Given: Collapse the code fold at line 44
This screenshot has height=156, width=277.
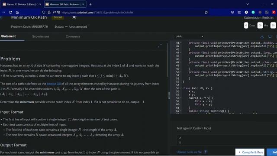Looking at the screenshot, I should tap(180, 52).
